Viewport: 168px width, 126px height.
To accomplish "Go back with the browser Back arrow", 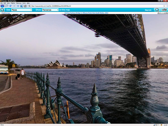I will [2, 6].
